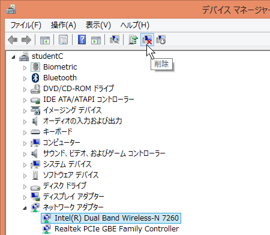The height and width of the screenshot is (235, 270).
Task: Click the DVD/CD-ROM drive icon
Action: click(35, 89)
